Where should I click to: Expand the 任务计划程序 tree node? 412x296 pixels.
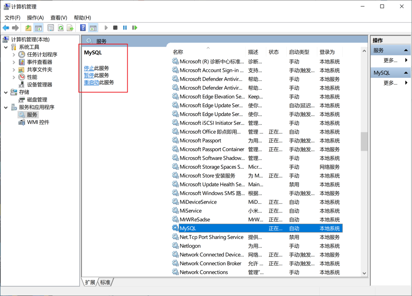tap(14, 54)
